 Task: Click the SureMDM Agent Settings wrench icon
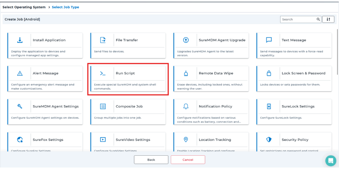[20, 107]
